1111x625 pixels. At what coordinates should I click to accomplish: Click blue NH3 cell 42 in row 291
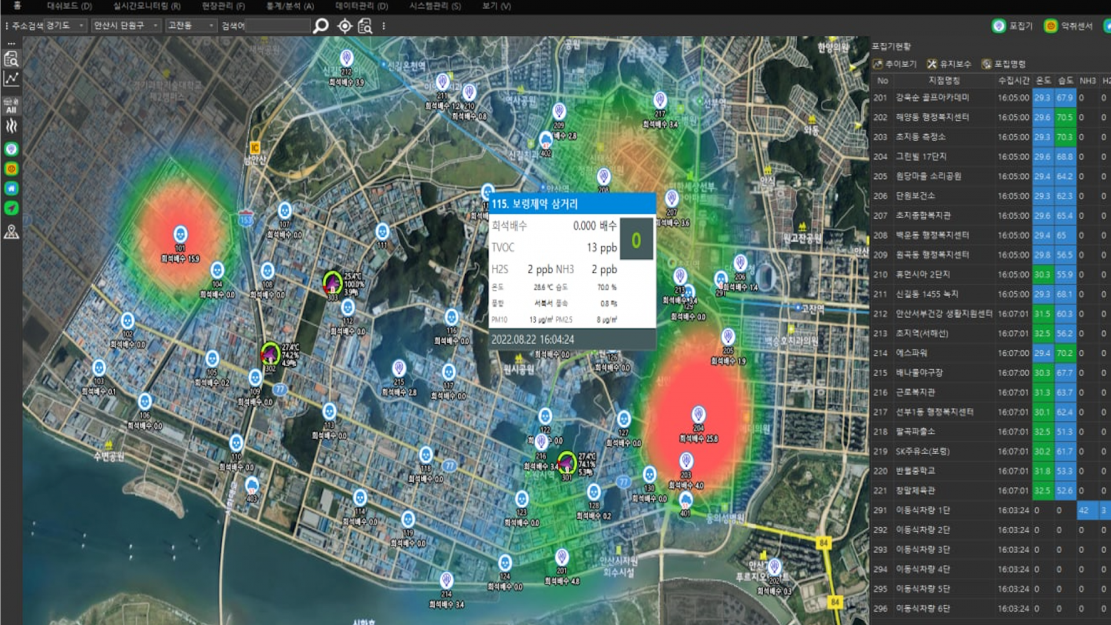(1087, 510)
